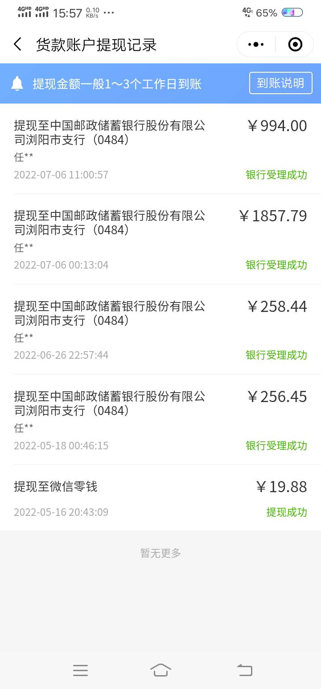The height and width of the screenshot is (689, 321).
Task: Select the ¥258.44 withdrawal entry
Action: pos(160,329)
